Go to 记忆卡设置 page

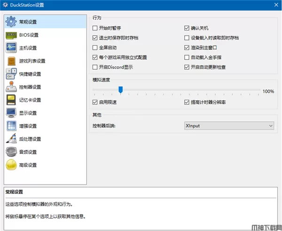45,100
